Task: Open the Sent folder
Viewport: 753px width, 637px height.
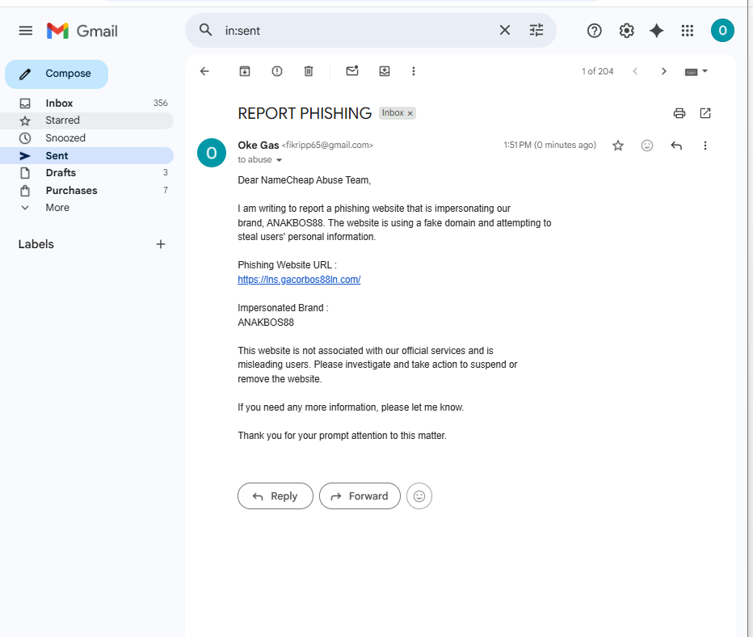Action: coord(87,156)
